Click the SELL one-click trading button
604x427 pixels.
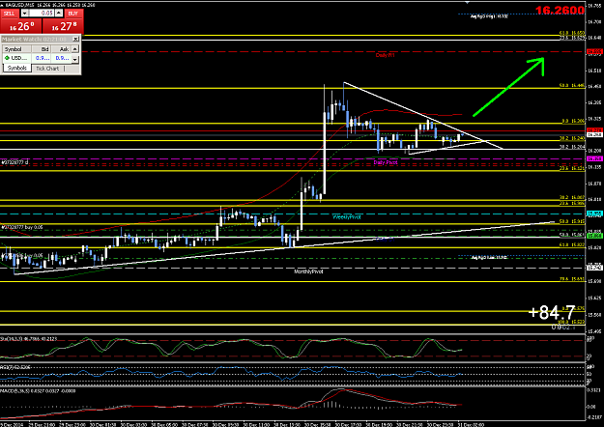9,14
